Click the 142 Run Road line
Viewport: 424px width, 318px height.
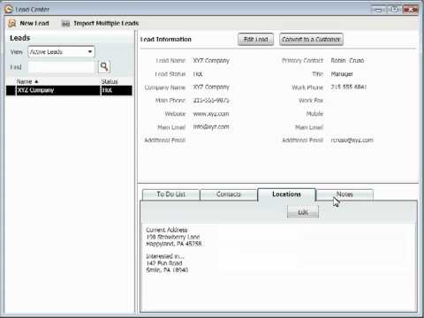[x=164, y=263]
